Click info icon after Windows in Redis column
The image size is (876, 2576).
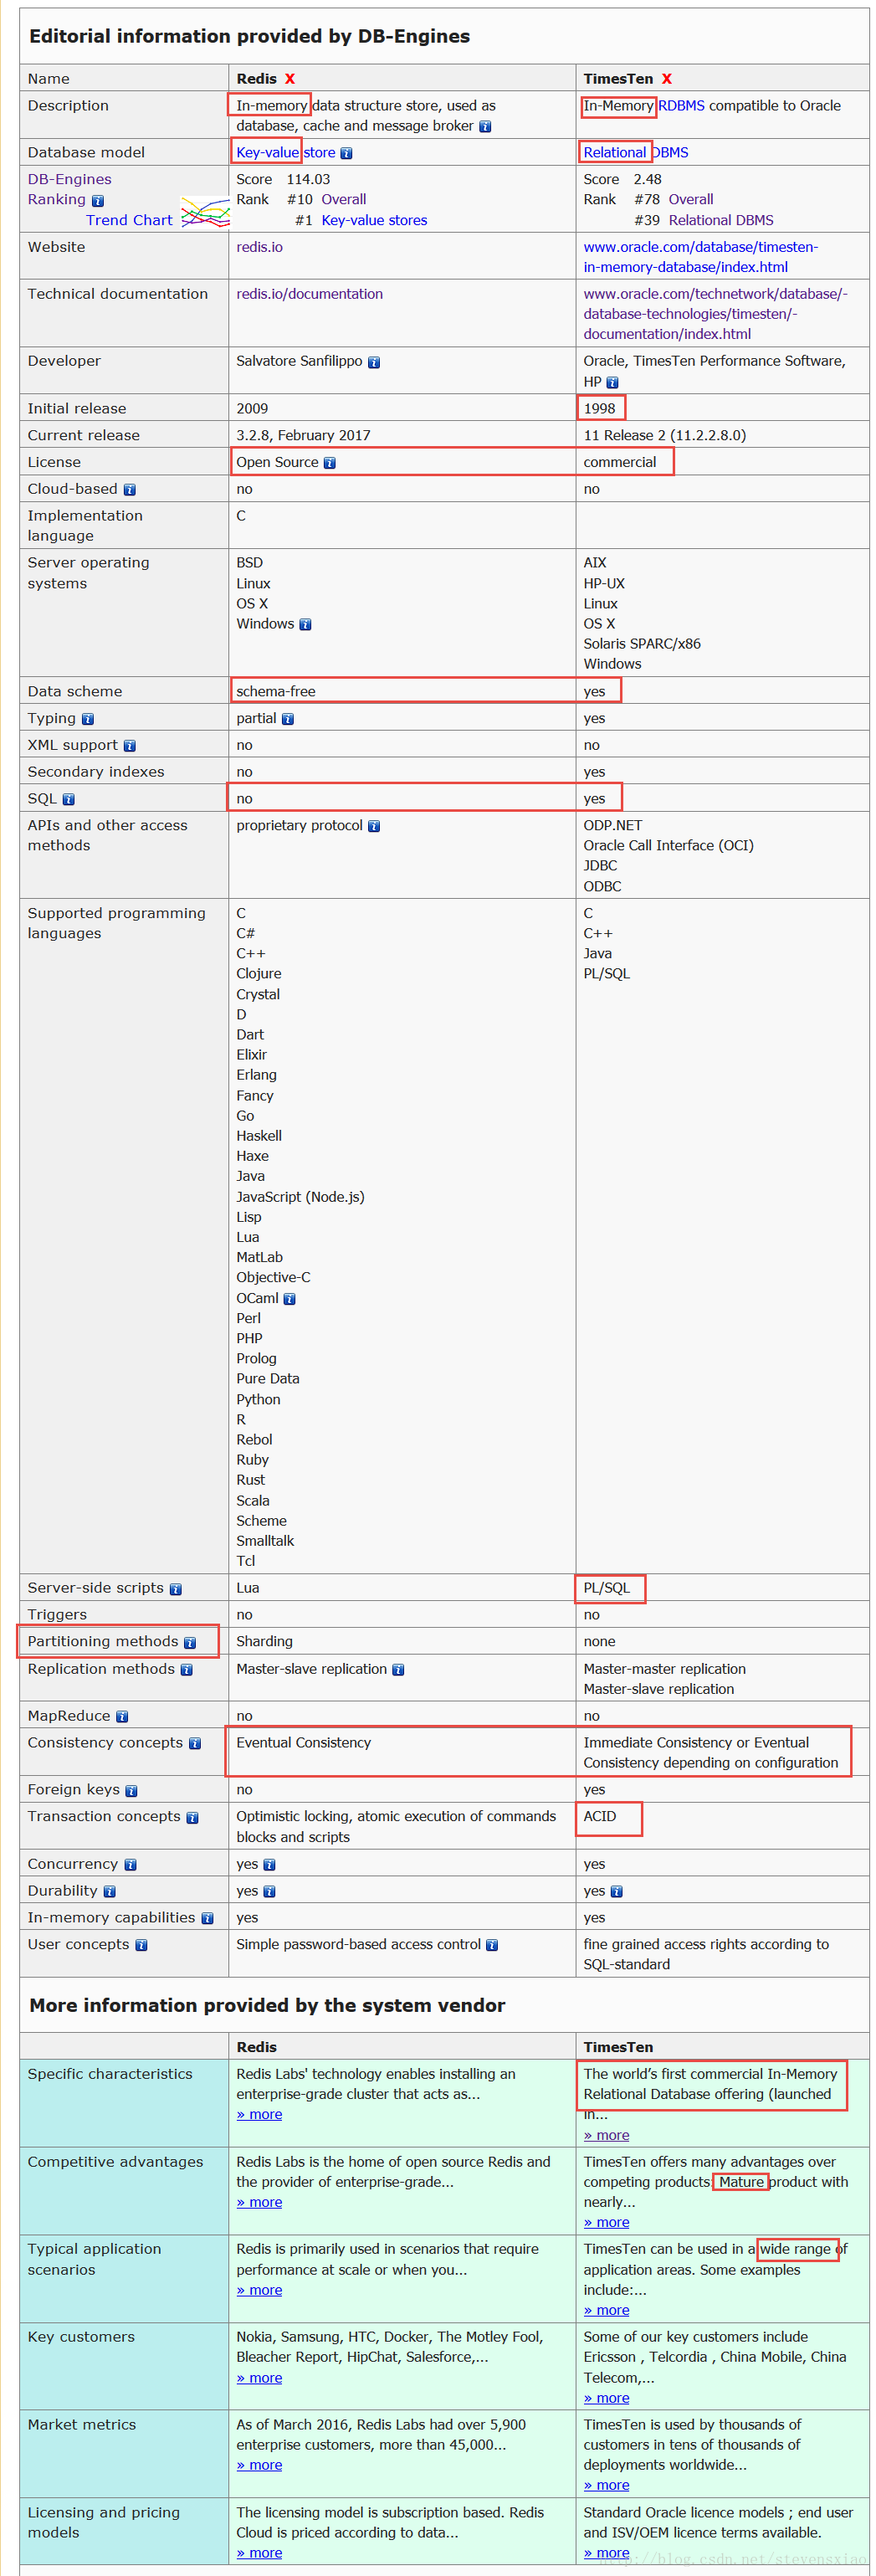305,624
